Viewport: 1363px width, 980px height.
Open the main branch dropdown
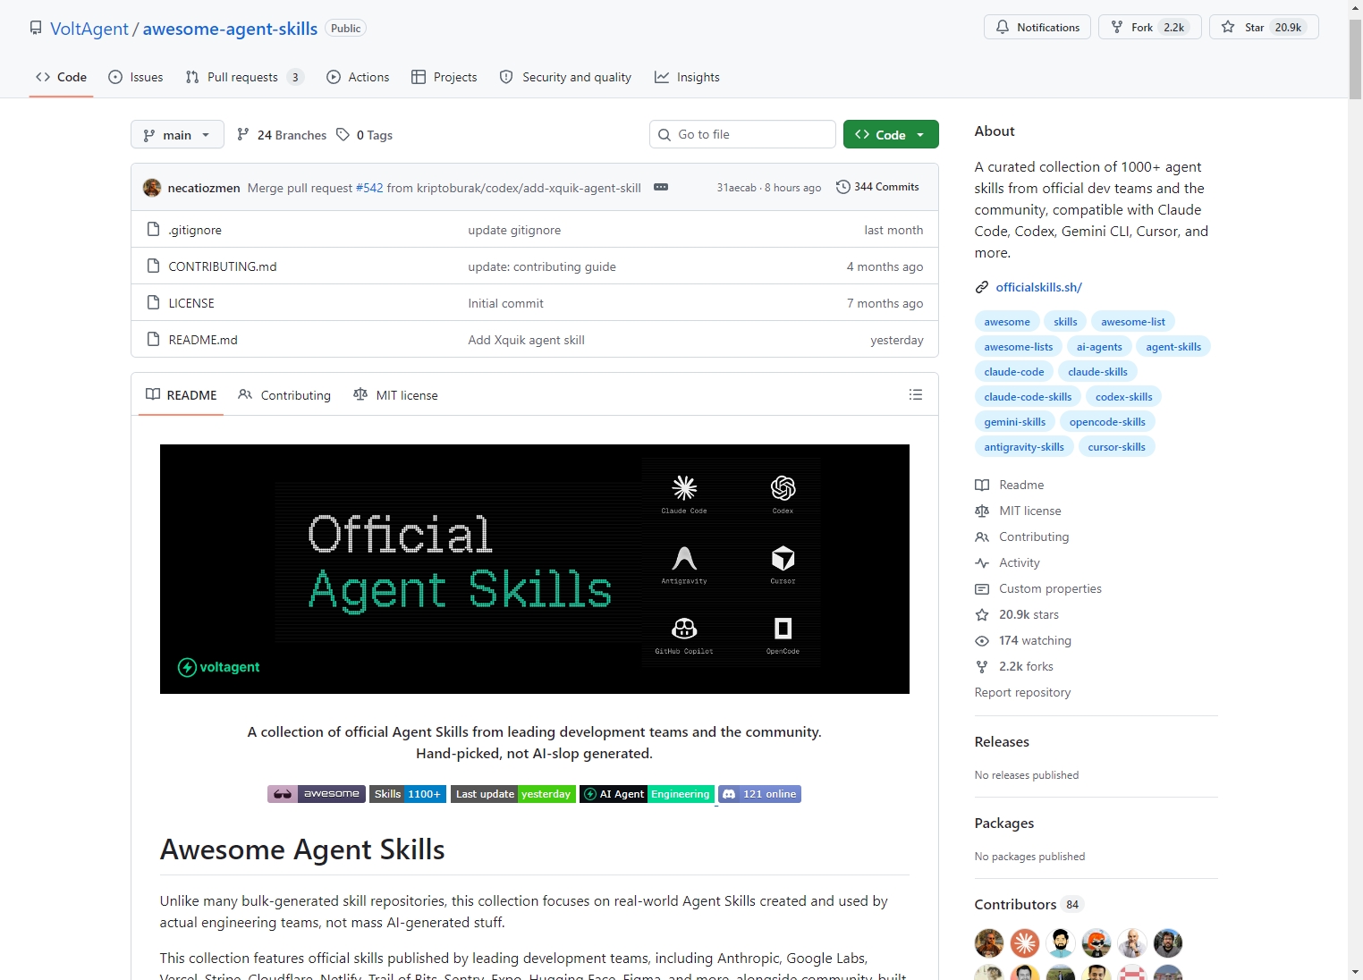point(177,134)
